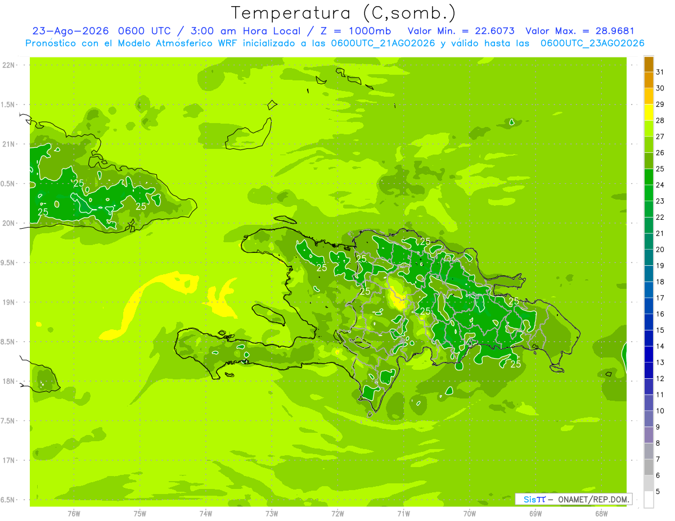Click the purple legend band between 8 and 9
This screenshot has height=521, width=675.
coord(649,435)
